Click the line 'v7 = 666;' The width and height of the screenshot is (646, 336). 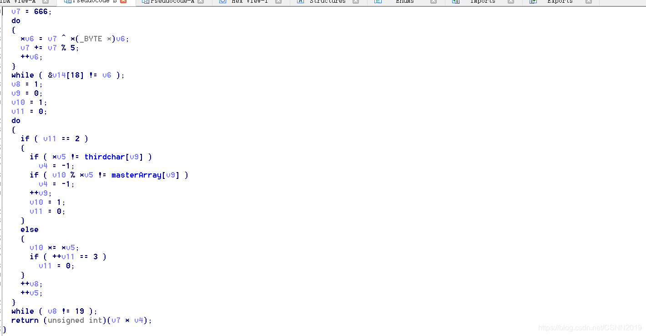(31, 11)
